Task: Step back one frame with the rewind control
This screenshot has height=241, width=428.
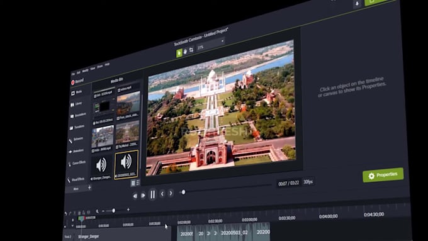Action: (x=135, y=196)
